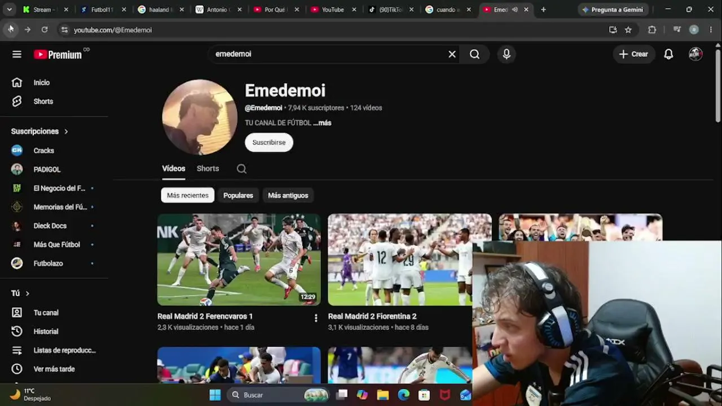This screenshot has width=722, height=406.
Task: Run search with the magnifying glass button
Action: tap(475, 54)
